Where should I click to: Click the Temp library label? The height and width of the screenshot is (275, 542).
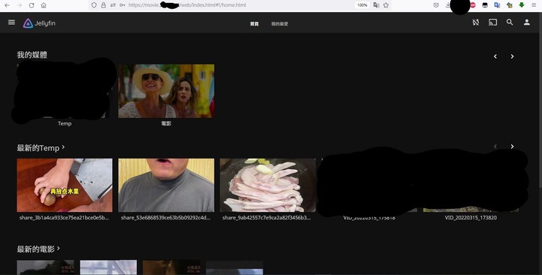[x=65, y=123]
